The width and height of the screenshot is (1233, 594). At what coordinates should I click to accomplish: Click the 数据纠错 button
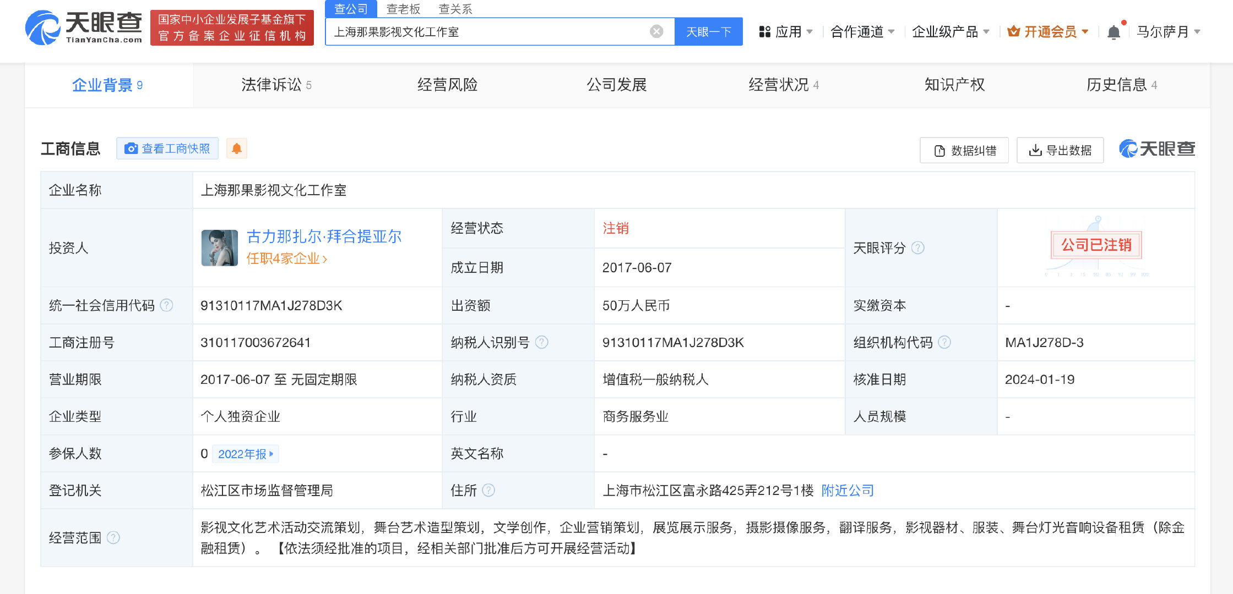[964, 150]
